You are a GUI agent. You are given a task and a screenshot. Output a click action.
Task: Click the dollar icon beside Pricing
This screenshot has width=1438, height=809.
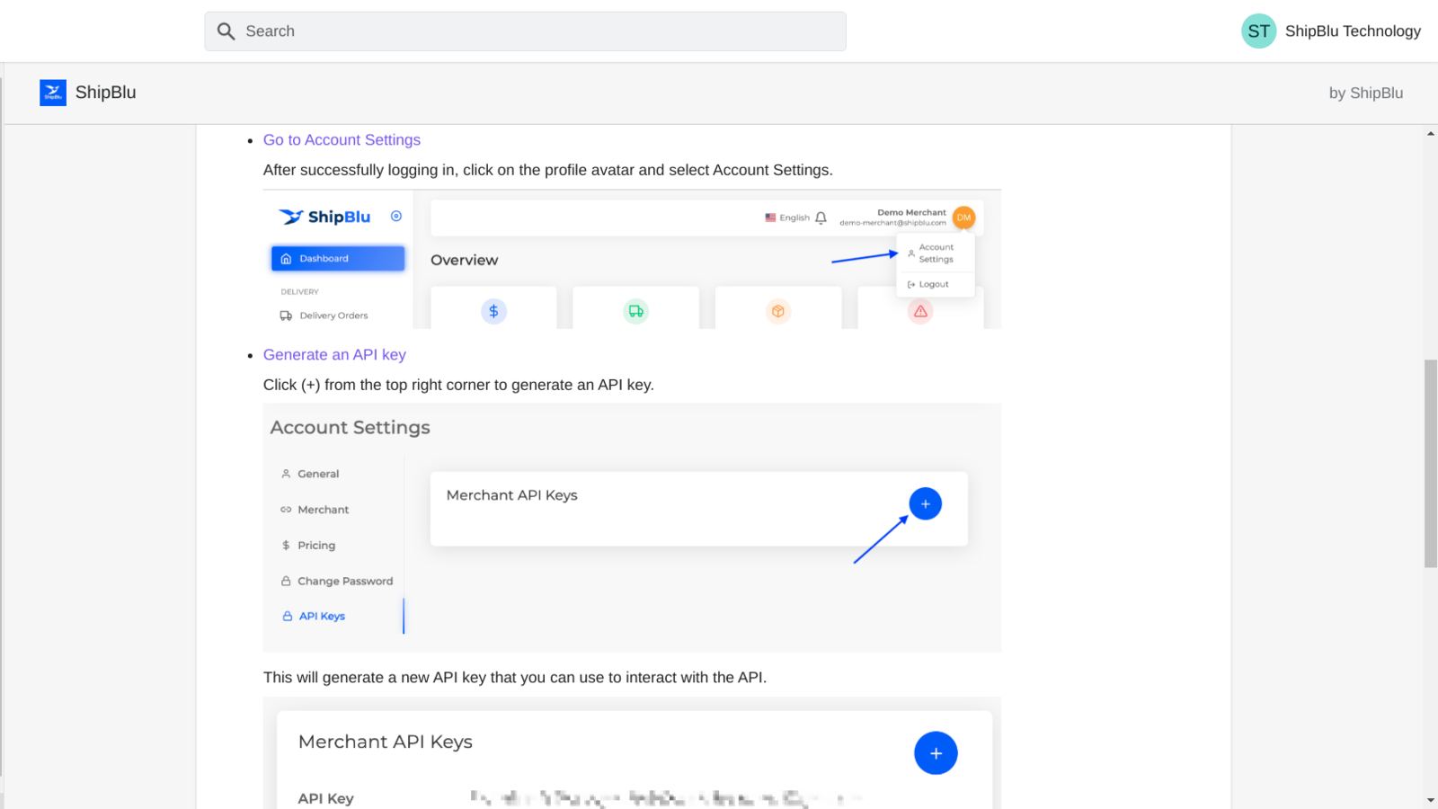pos(286,546)
